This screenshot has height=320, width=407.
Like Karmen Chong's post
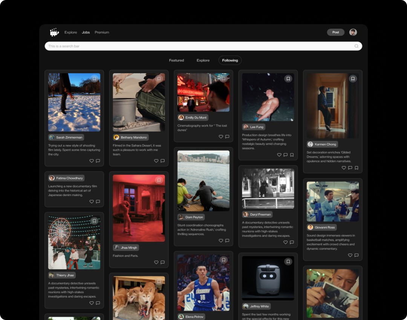344,168
